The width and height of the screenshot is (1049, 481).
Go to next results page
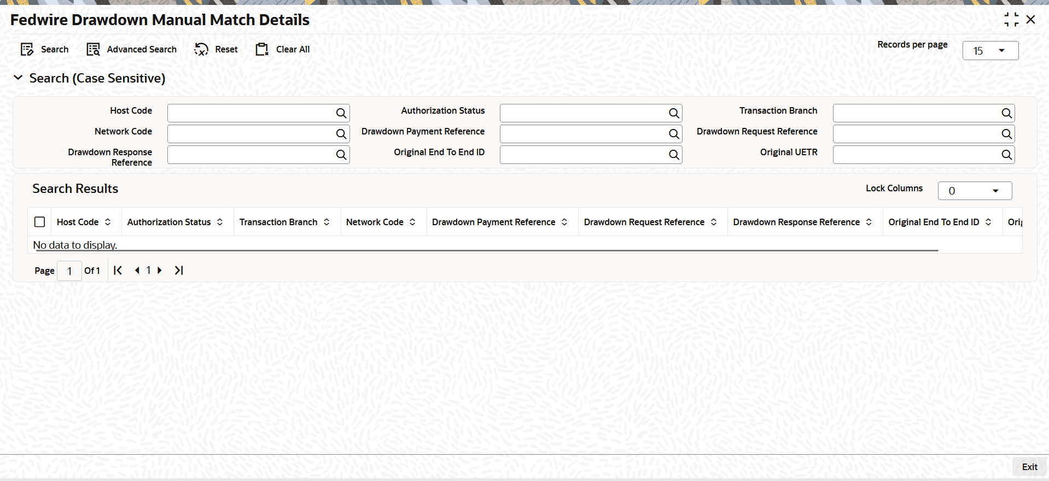[x=160, y=270]
